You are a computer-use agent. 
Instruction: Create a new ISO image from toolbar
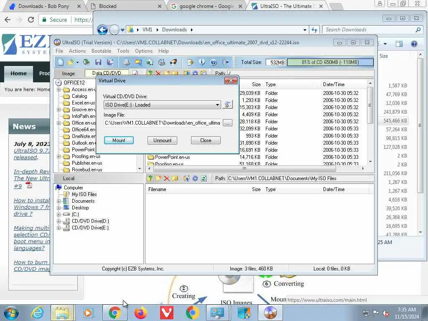pos(61,62)
